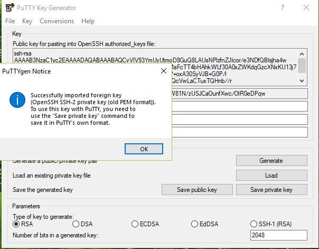The height and width of the screenshot is (249, 319).
Task: Open the Key menu
Action: (x=27, y=21)
